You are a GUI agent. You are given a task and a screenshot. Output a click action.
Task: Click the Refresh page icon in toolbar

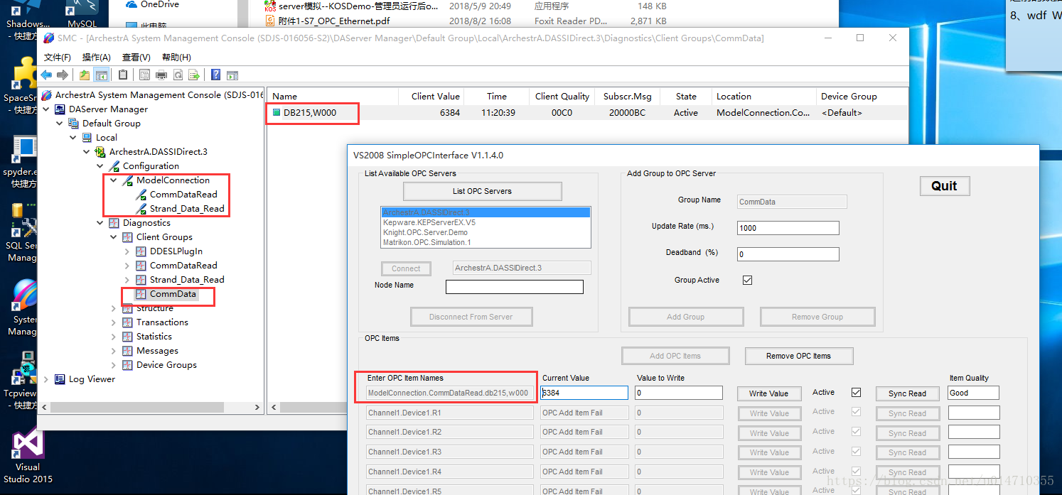click(x=178, y=75)
